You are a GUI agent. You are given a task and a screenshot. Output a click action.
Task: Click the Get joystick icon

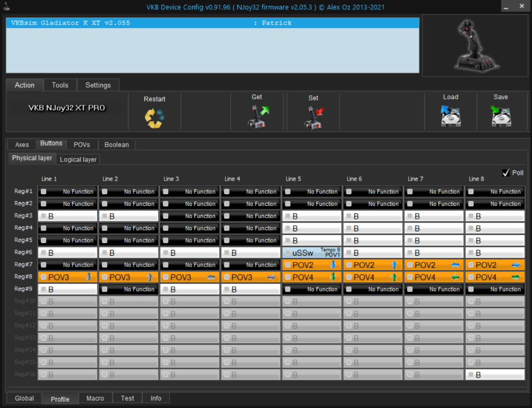tap(257, 117)
